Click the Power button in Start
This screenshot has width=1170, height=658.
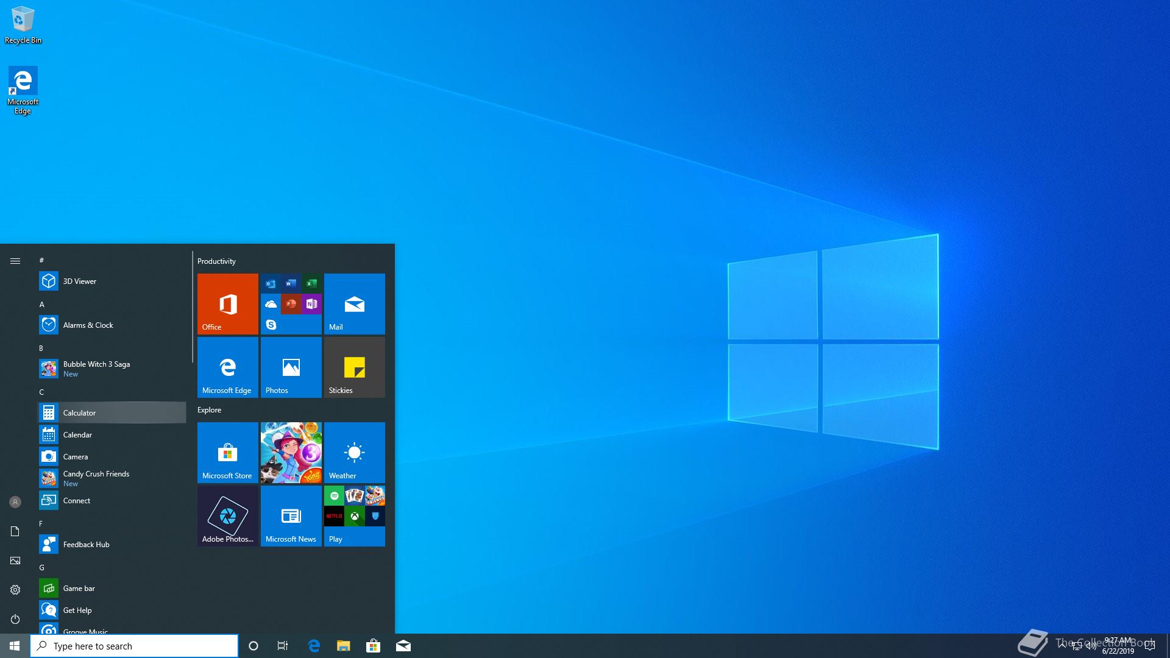[15, 619]
